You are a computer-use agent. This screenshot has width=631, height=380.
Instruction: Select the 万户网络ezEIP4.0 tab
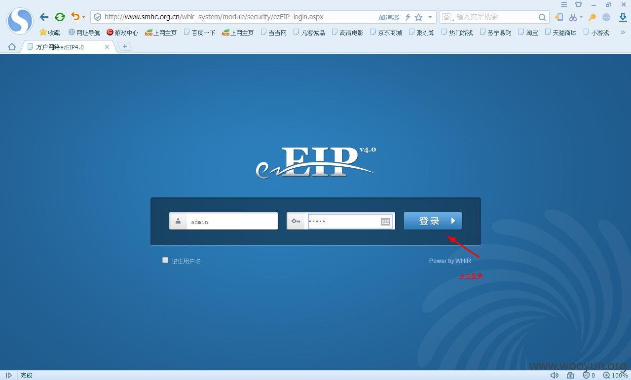(68, 47)
